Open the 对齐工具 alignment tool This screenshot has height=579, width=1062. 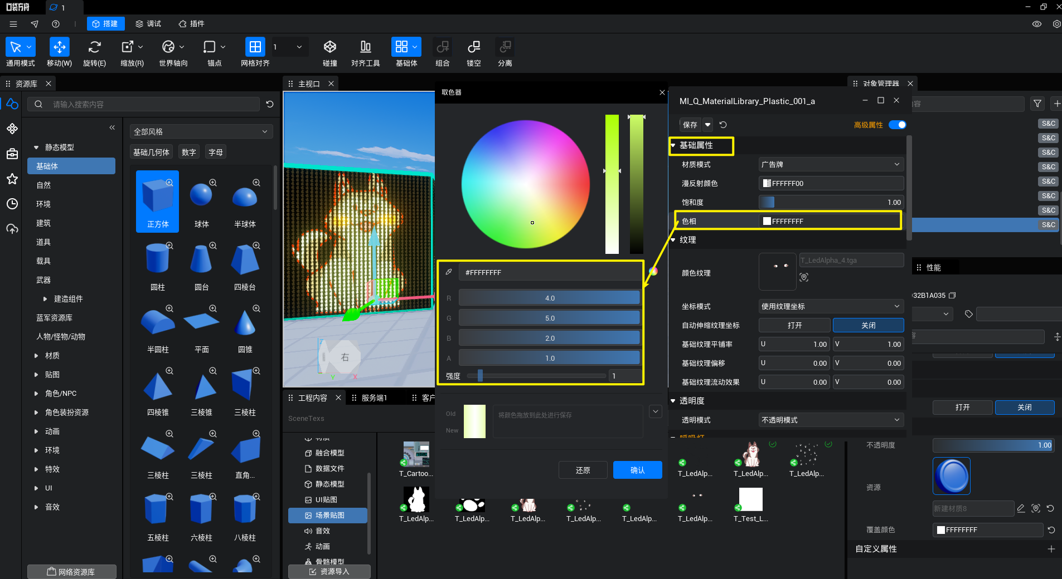point(365,47)
